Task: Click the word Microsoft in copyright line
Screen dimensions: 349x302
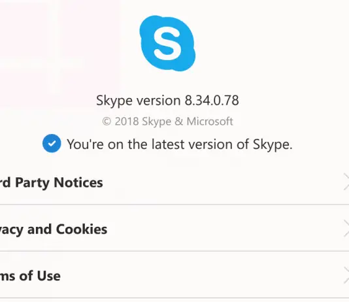Action: [210, 122]
